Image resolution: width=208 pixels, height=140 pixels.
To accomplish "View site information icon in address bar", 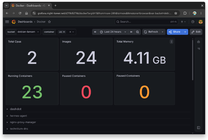I will [34, 13].
